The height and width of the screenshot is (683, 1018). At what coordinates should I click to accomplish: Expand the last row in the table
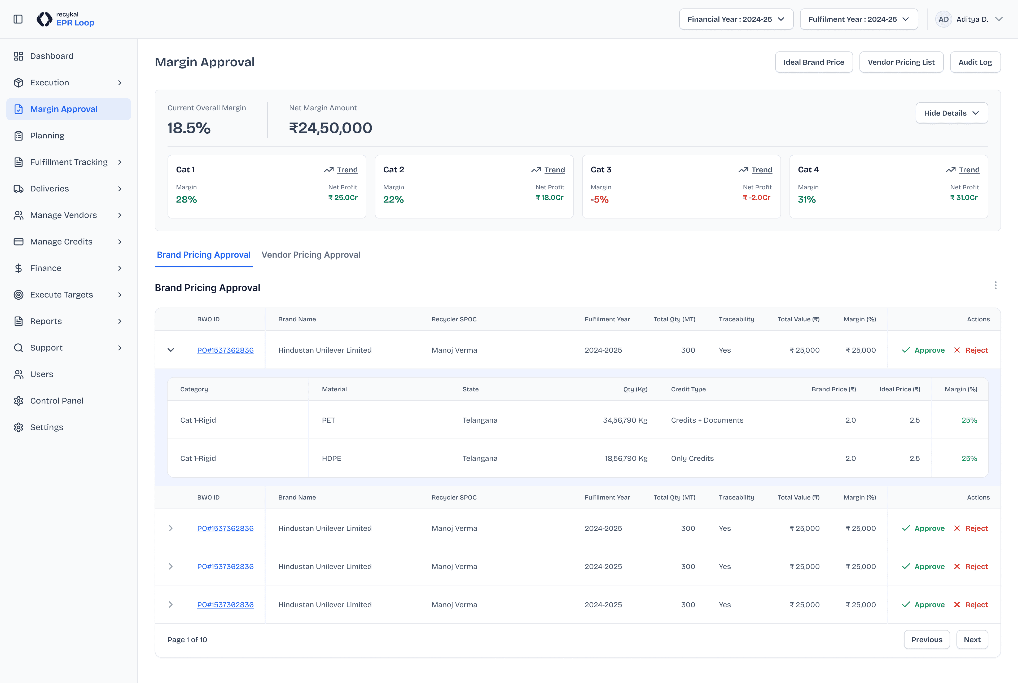pyautogui.click(x=171, y=605)
